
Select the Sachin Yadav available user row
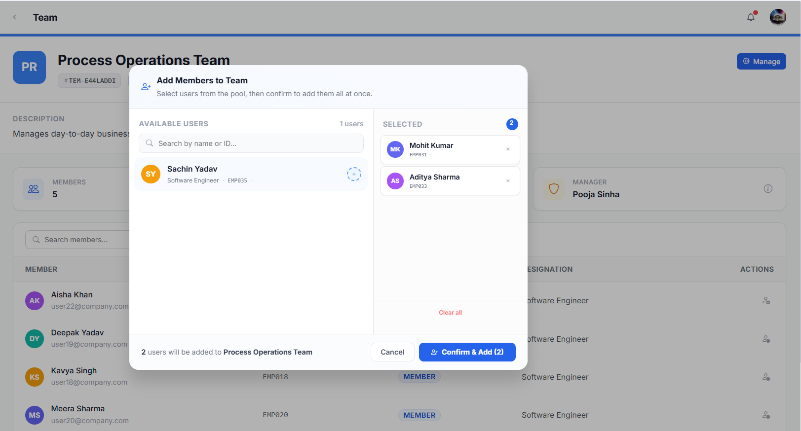251,174
